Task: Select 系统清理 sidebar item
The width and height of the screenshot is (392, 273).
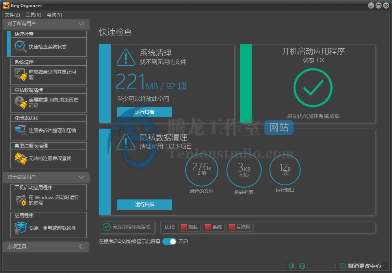Action: (x=48, y=71)
